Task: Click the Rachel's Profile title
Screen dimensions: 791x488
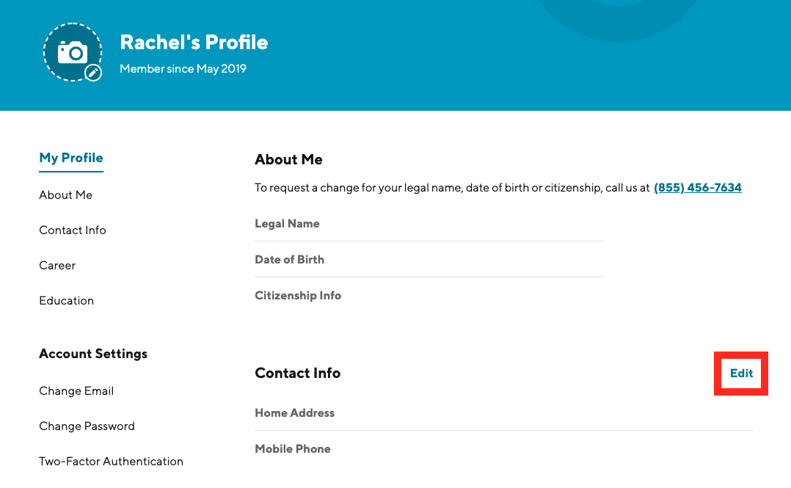Action: pos(194,43)
